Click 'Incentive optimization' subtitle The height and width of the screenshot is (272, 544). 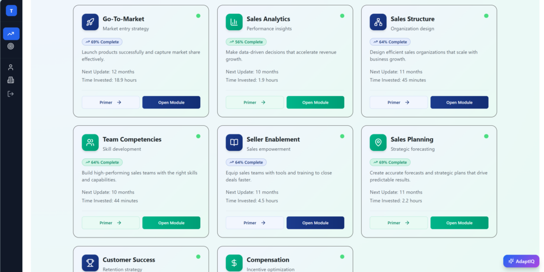click(x=270, y=269)
